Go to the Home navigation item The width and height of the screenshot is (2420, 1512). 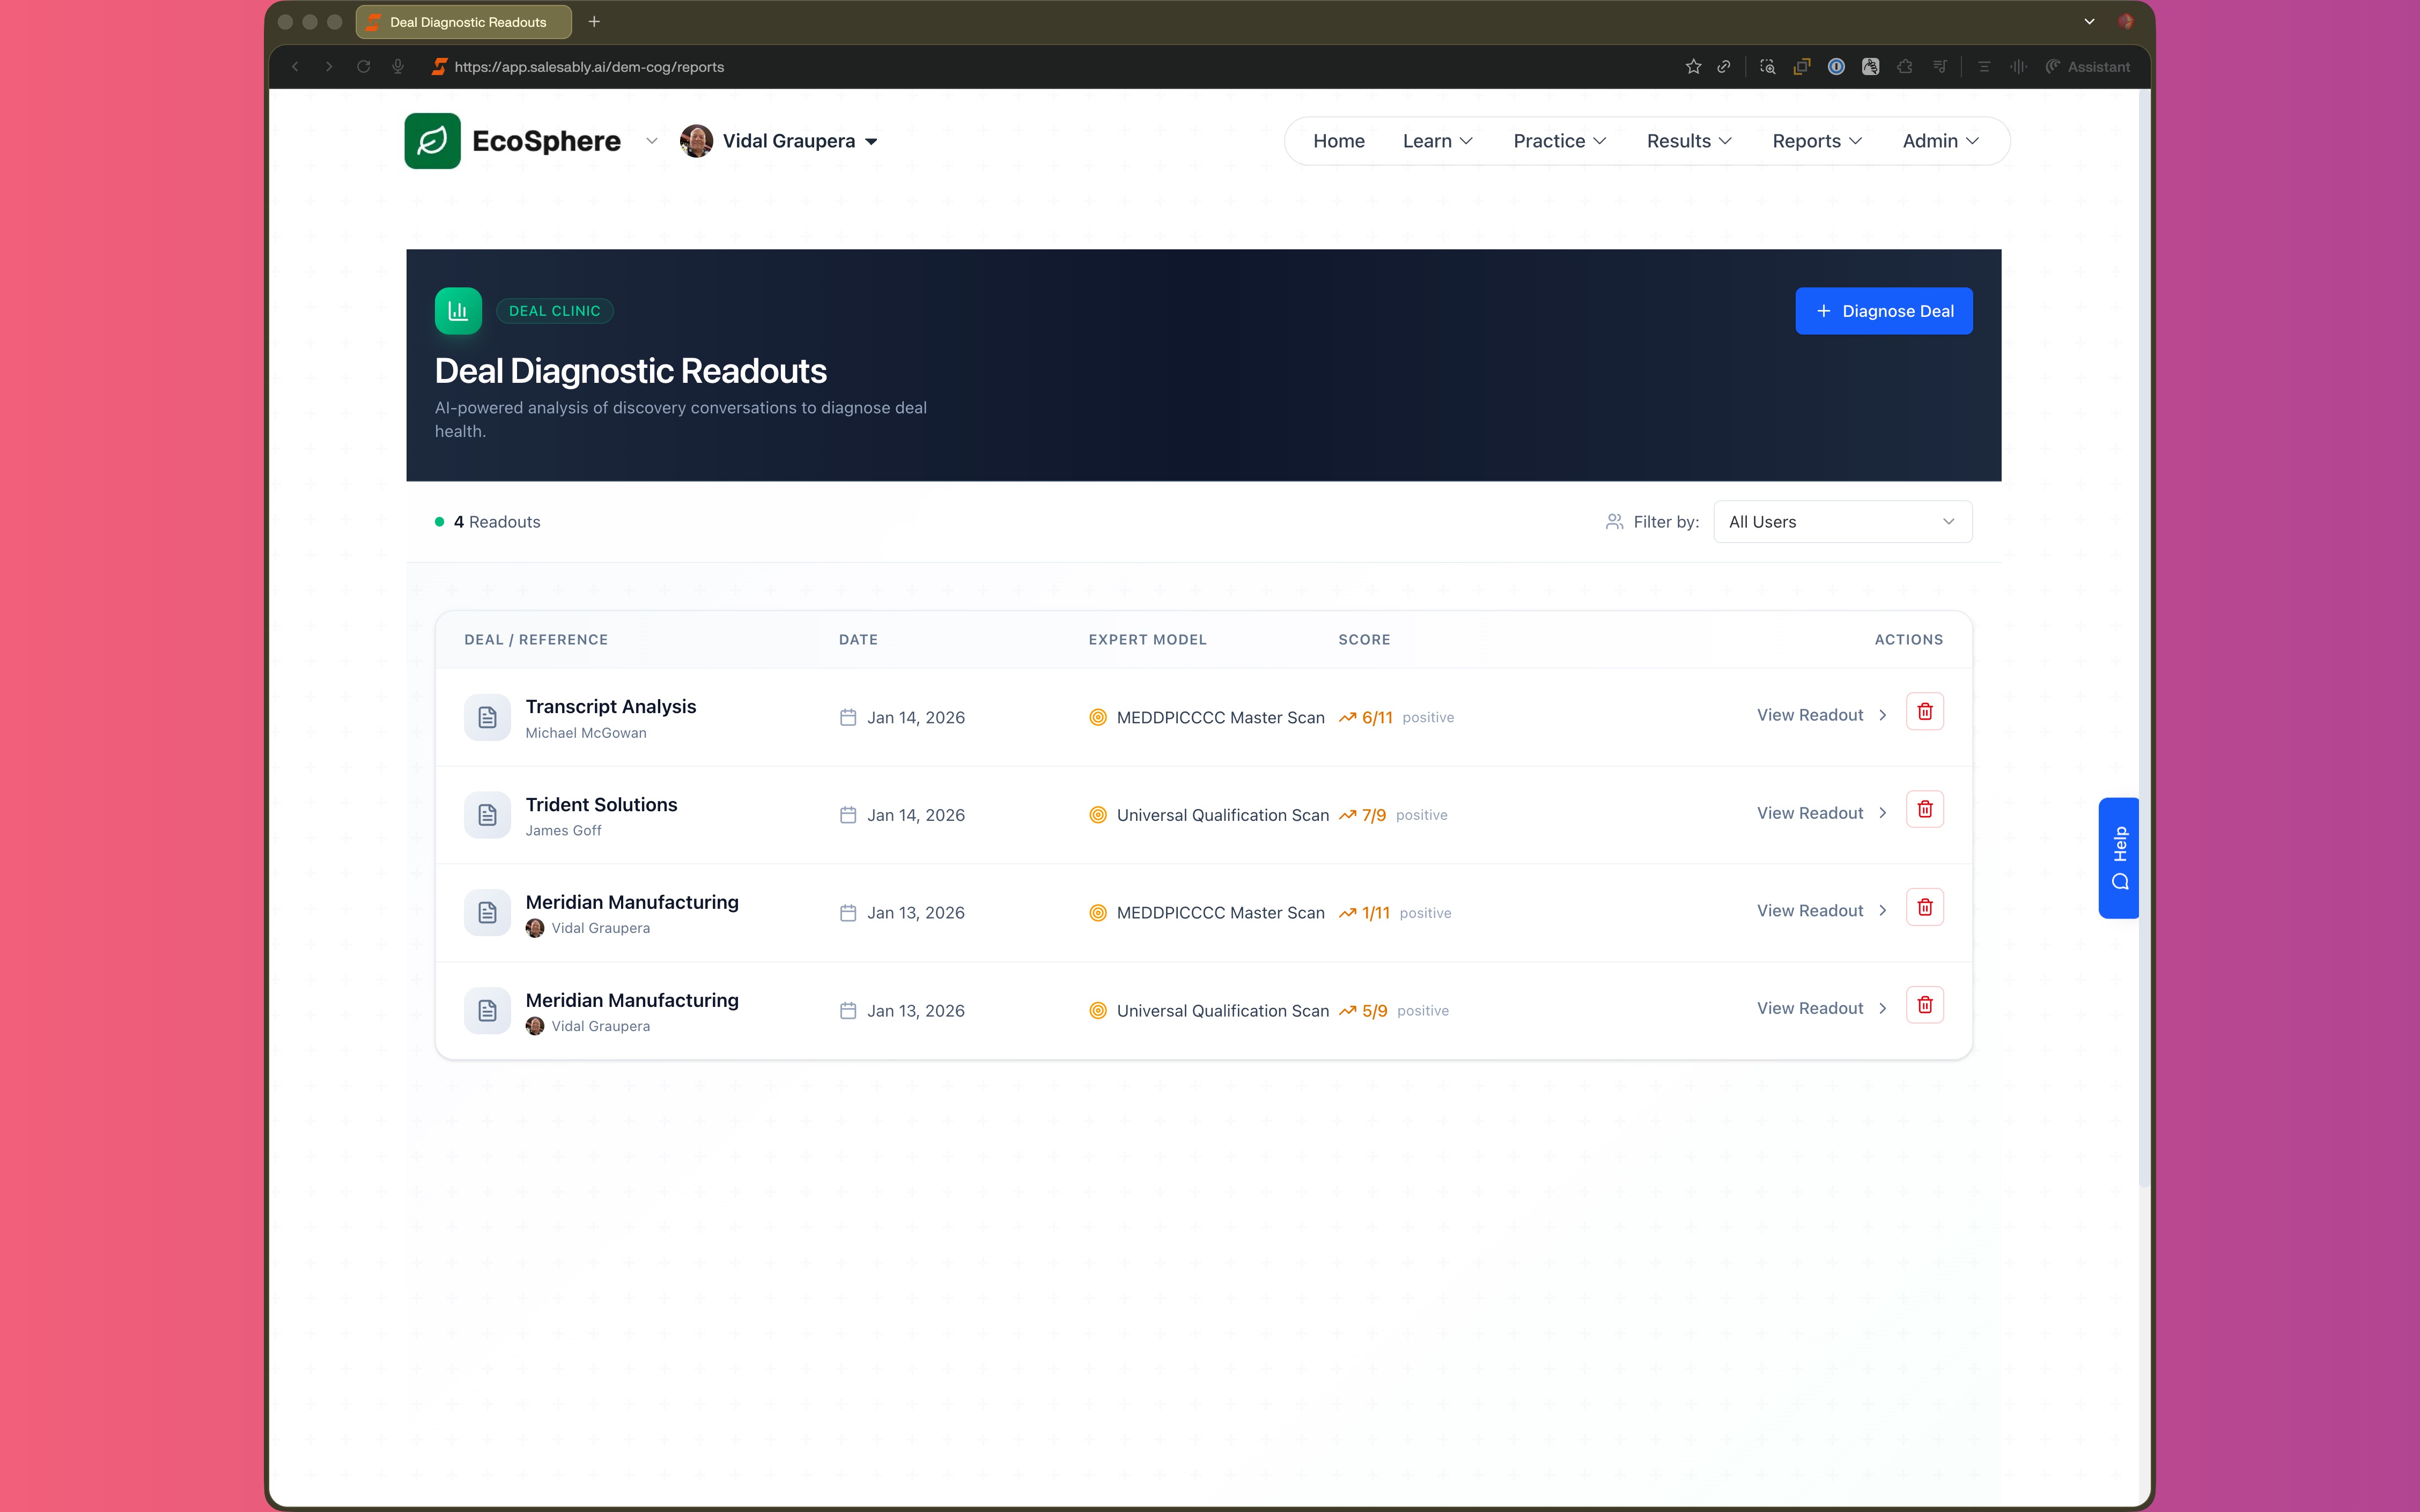pos(1338,141)
